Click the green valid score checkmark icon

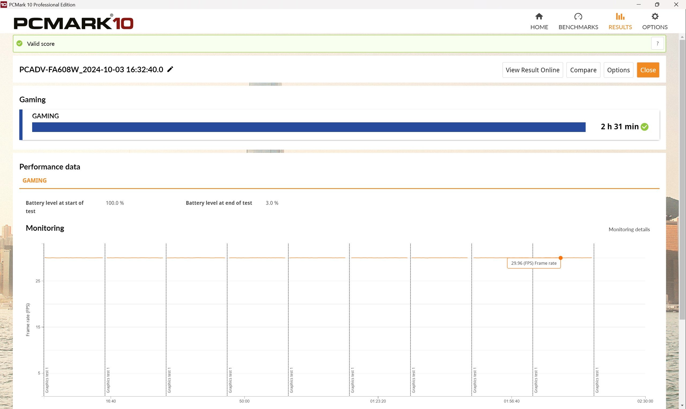pyautogui.click(x=19, y=44)
